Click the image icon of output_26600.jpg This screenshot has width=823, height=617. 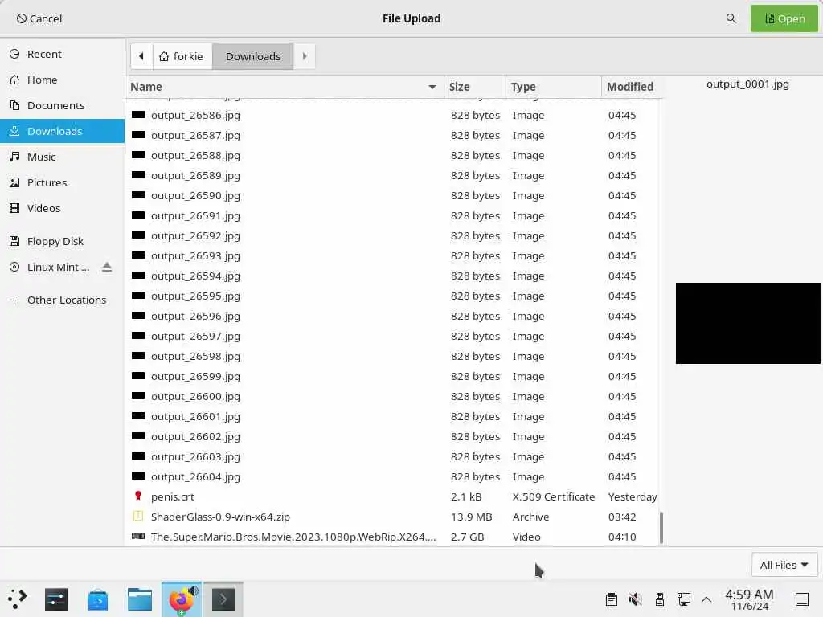click(x=138, y=395)
